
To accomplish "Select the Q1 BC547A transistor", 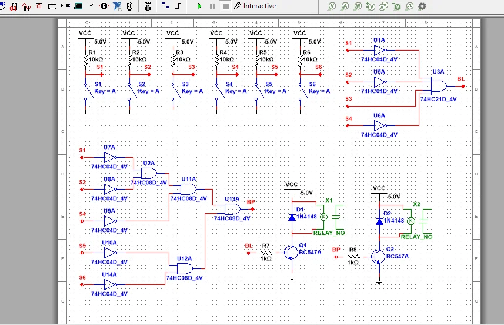I will pos(290,251).
